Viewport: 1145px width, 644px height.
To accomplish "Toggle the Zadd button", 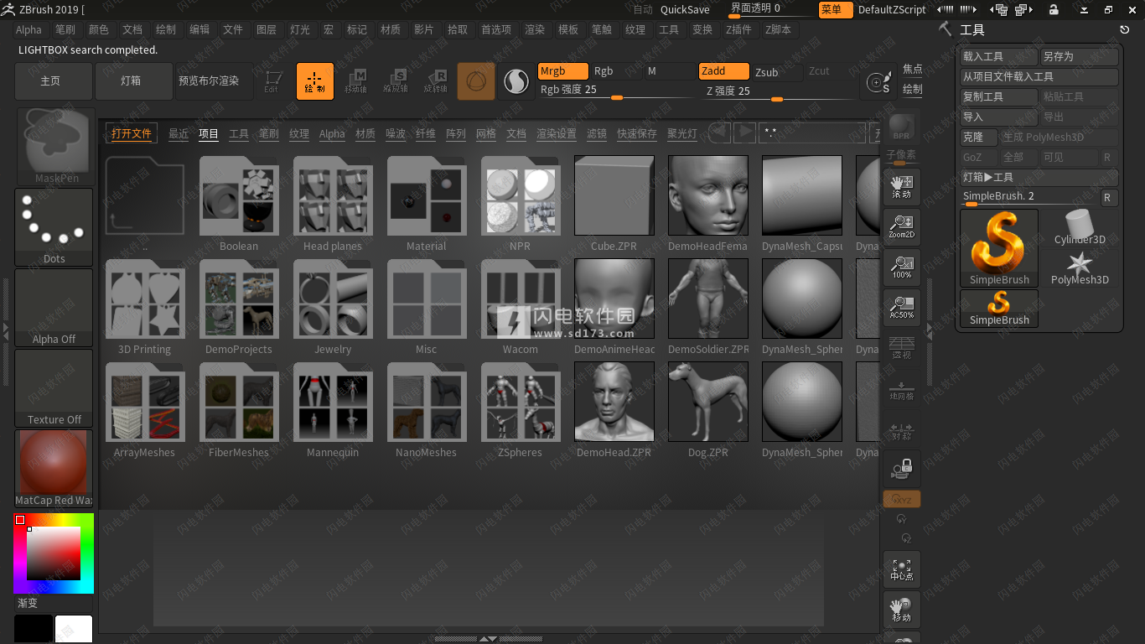I will 723,71.
